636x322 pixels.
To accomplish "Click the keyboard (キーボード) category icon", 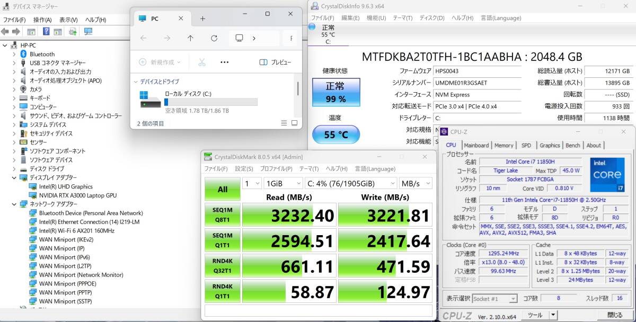I will (23, 98).
